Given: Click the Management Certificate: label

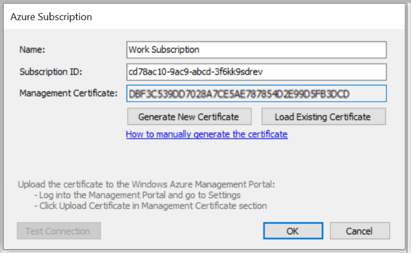Looking at the screenshot, I should click(68, 93).
